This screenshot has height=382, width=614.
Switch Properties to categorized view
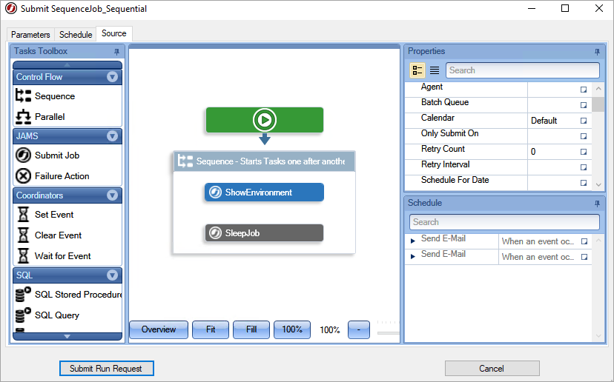pos(417,70)
